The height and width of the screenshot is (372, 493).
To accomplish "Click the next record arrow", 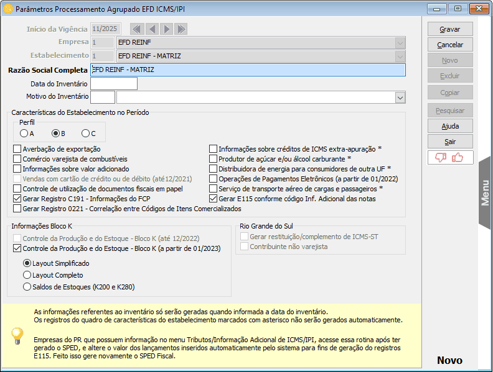I will click(x=166, y=29).
